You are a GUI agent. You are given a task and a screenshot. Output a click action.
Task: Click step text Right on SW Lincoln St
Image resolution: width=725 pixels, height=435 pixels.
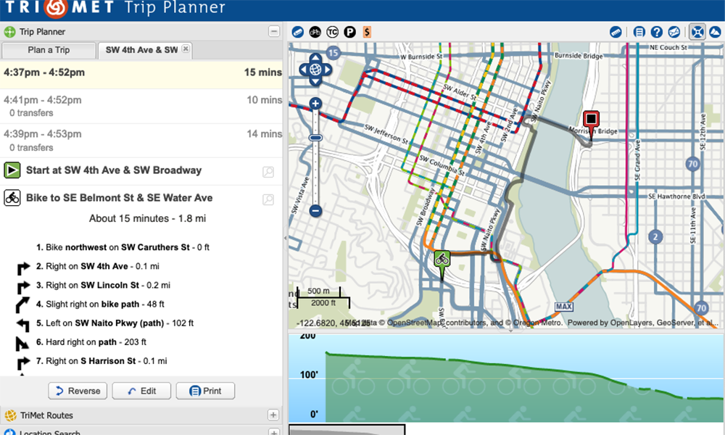(x=103, y=285)
